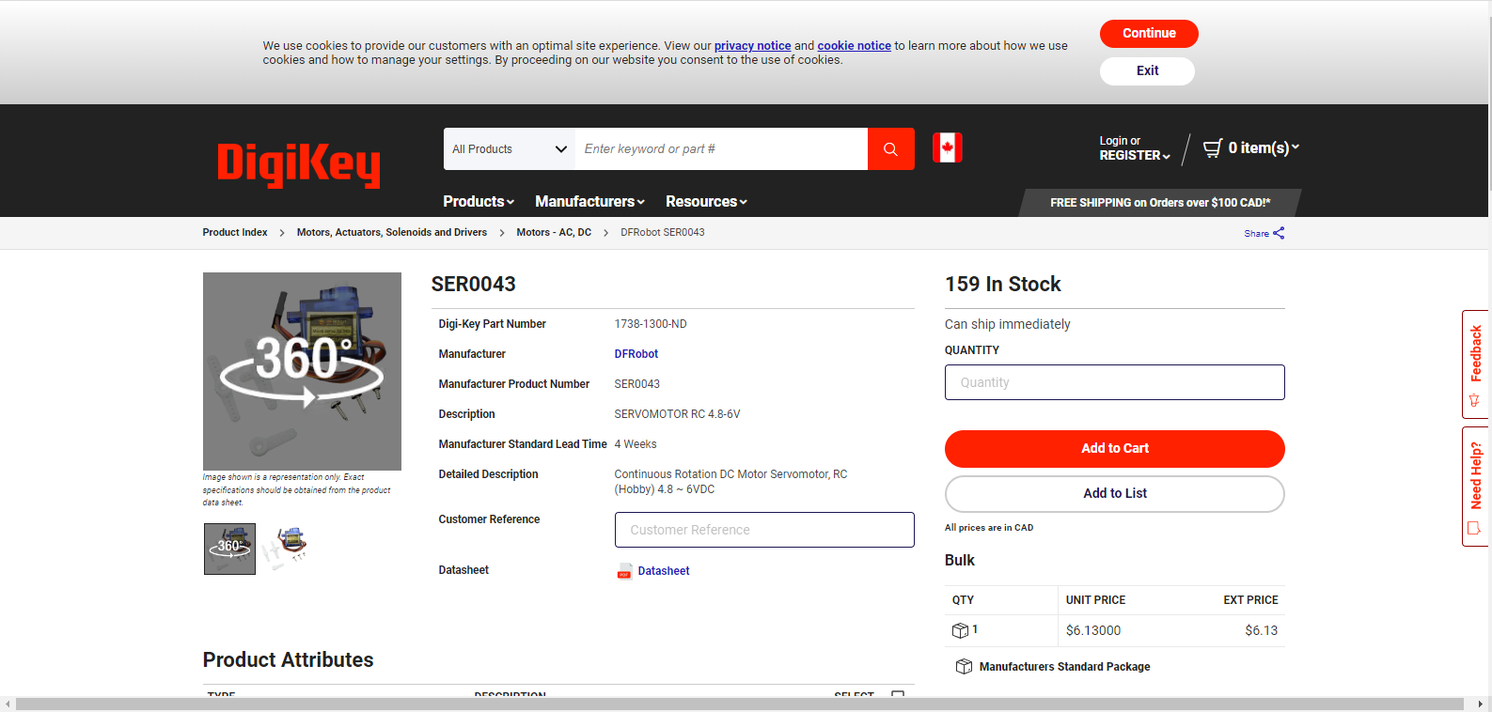Focus the keyword search field
Image resolution: width=1492 pixels, height=712 pixels.
click(x=721, y=149)
